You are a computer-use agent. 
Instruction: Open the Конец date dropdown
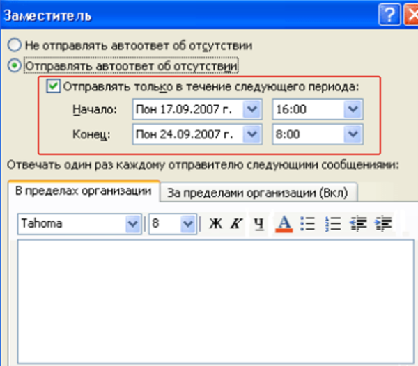tap(252, 134)
